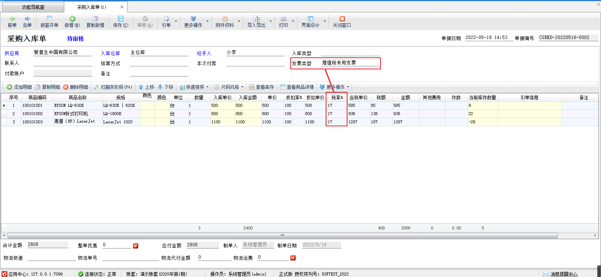This screenshot has height=277, width=601.
Task: Click the 打印 printer icon
Action: tap(284, 19)
